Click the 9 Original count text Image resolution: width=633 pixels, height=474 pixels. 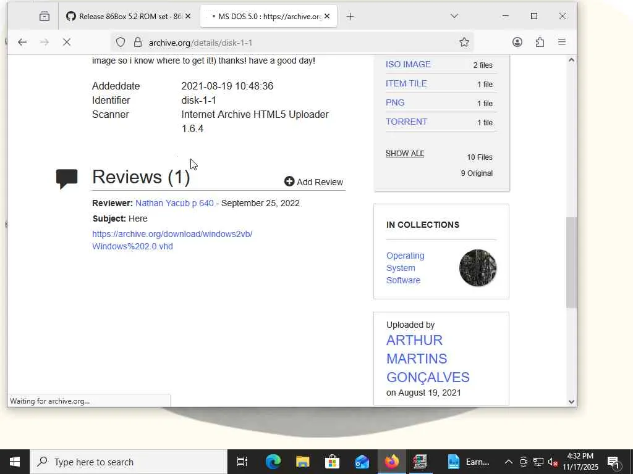click(477, 173)
